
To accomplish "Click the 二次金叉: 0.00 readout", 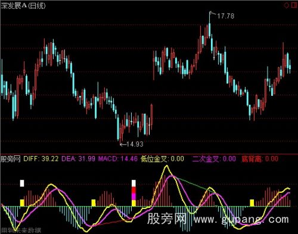I will click(214, 159).
